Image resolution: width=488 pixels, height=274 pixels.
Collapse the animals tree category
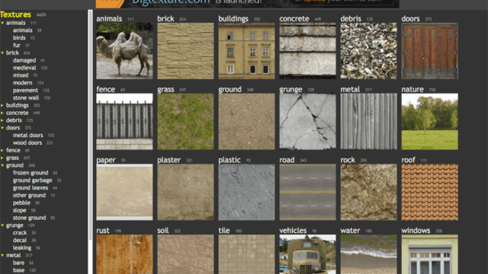tap(2, 23)
